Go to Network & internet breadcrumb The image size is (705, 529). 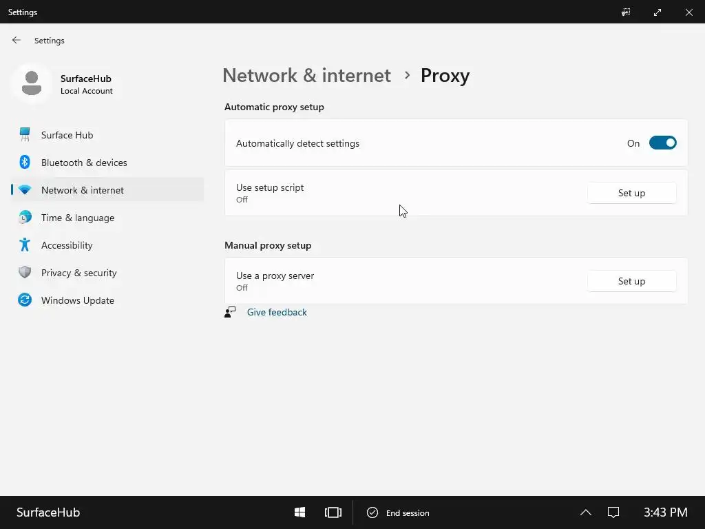[x=306, y=75]
